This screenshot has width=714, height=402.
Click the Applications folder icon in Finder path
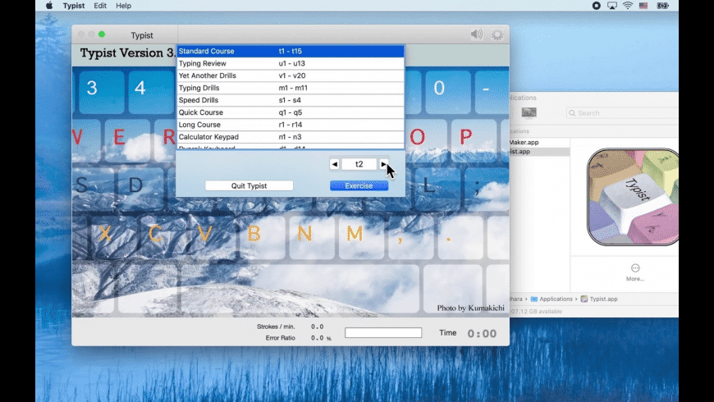click(x=534, y=299)
